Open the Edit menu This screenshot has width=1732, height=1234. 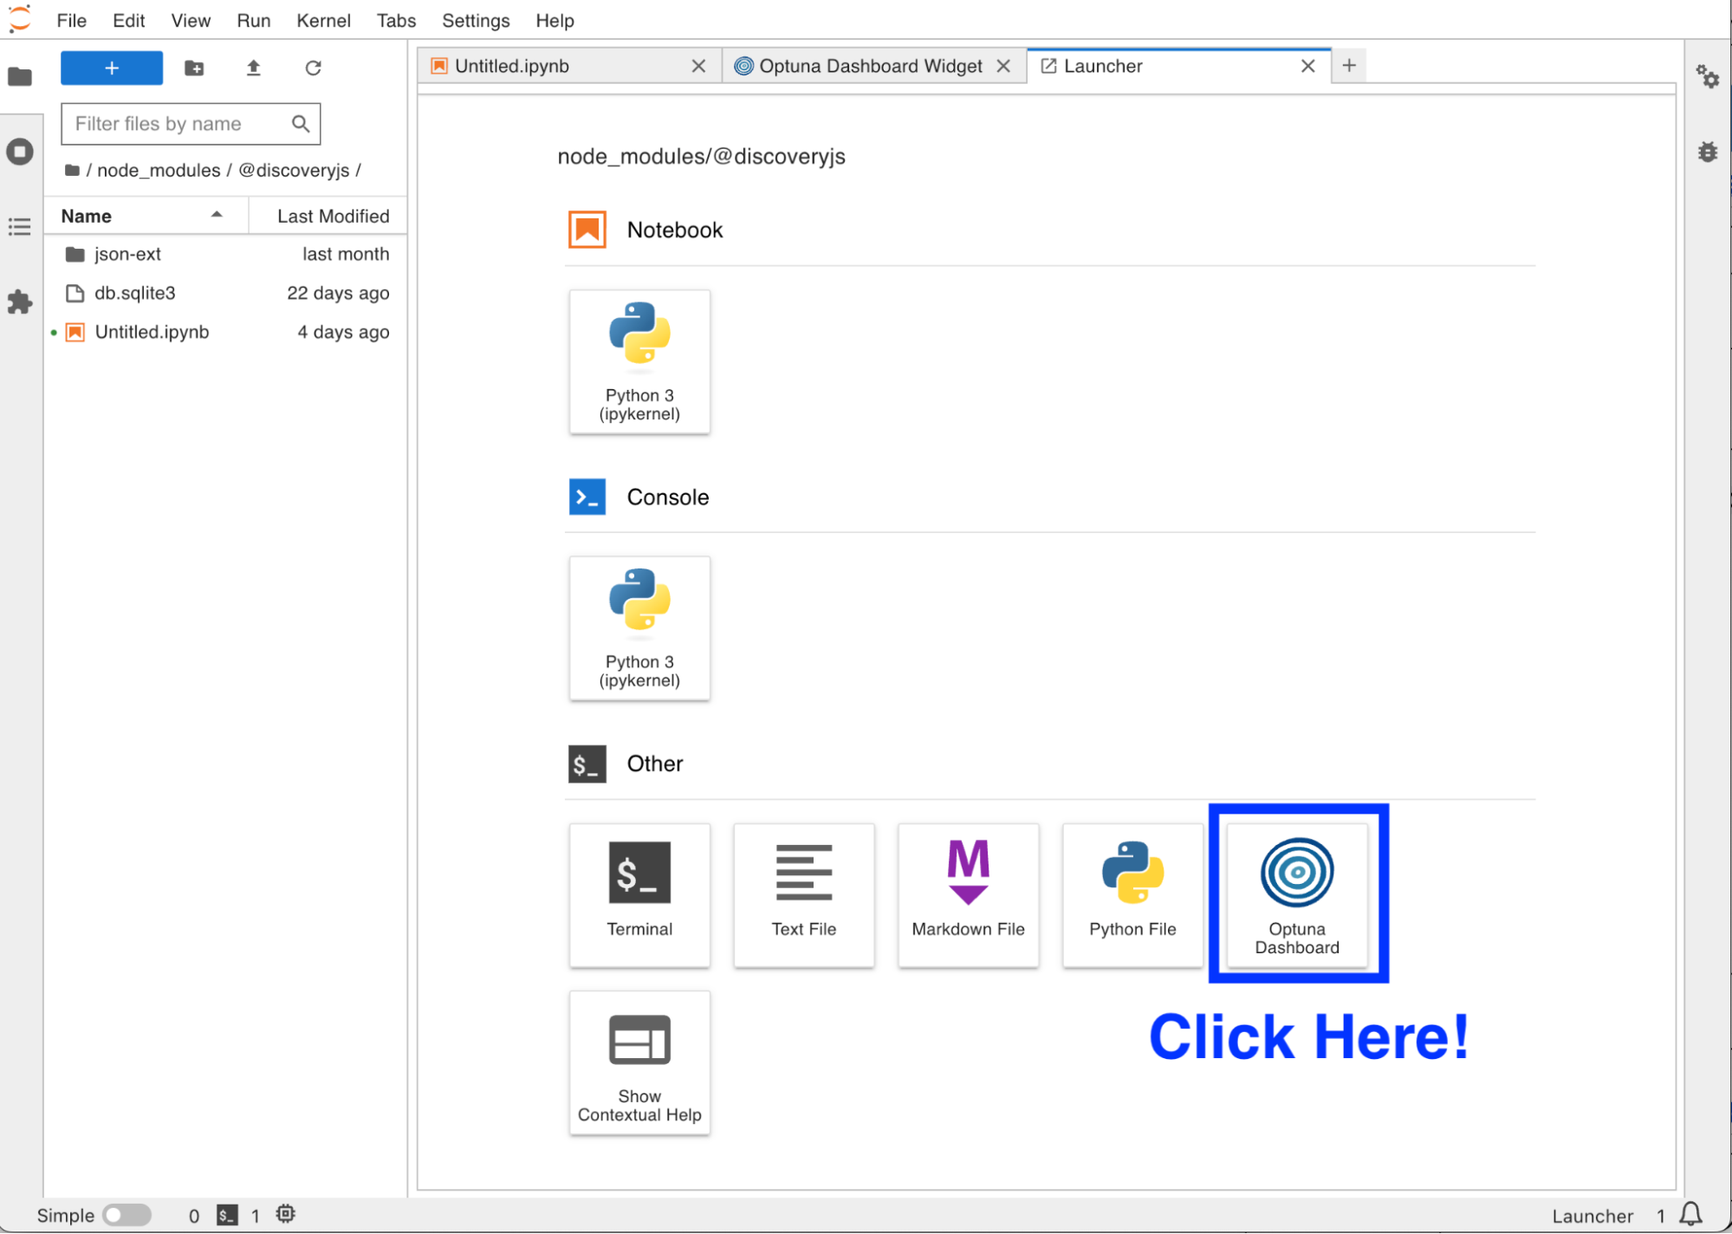128,20
